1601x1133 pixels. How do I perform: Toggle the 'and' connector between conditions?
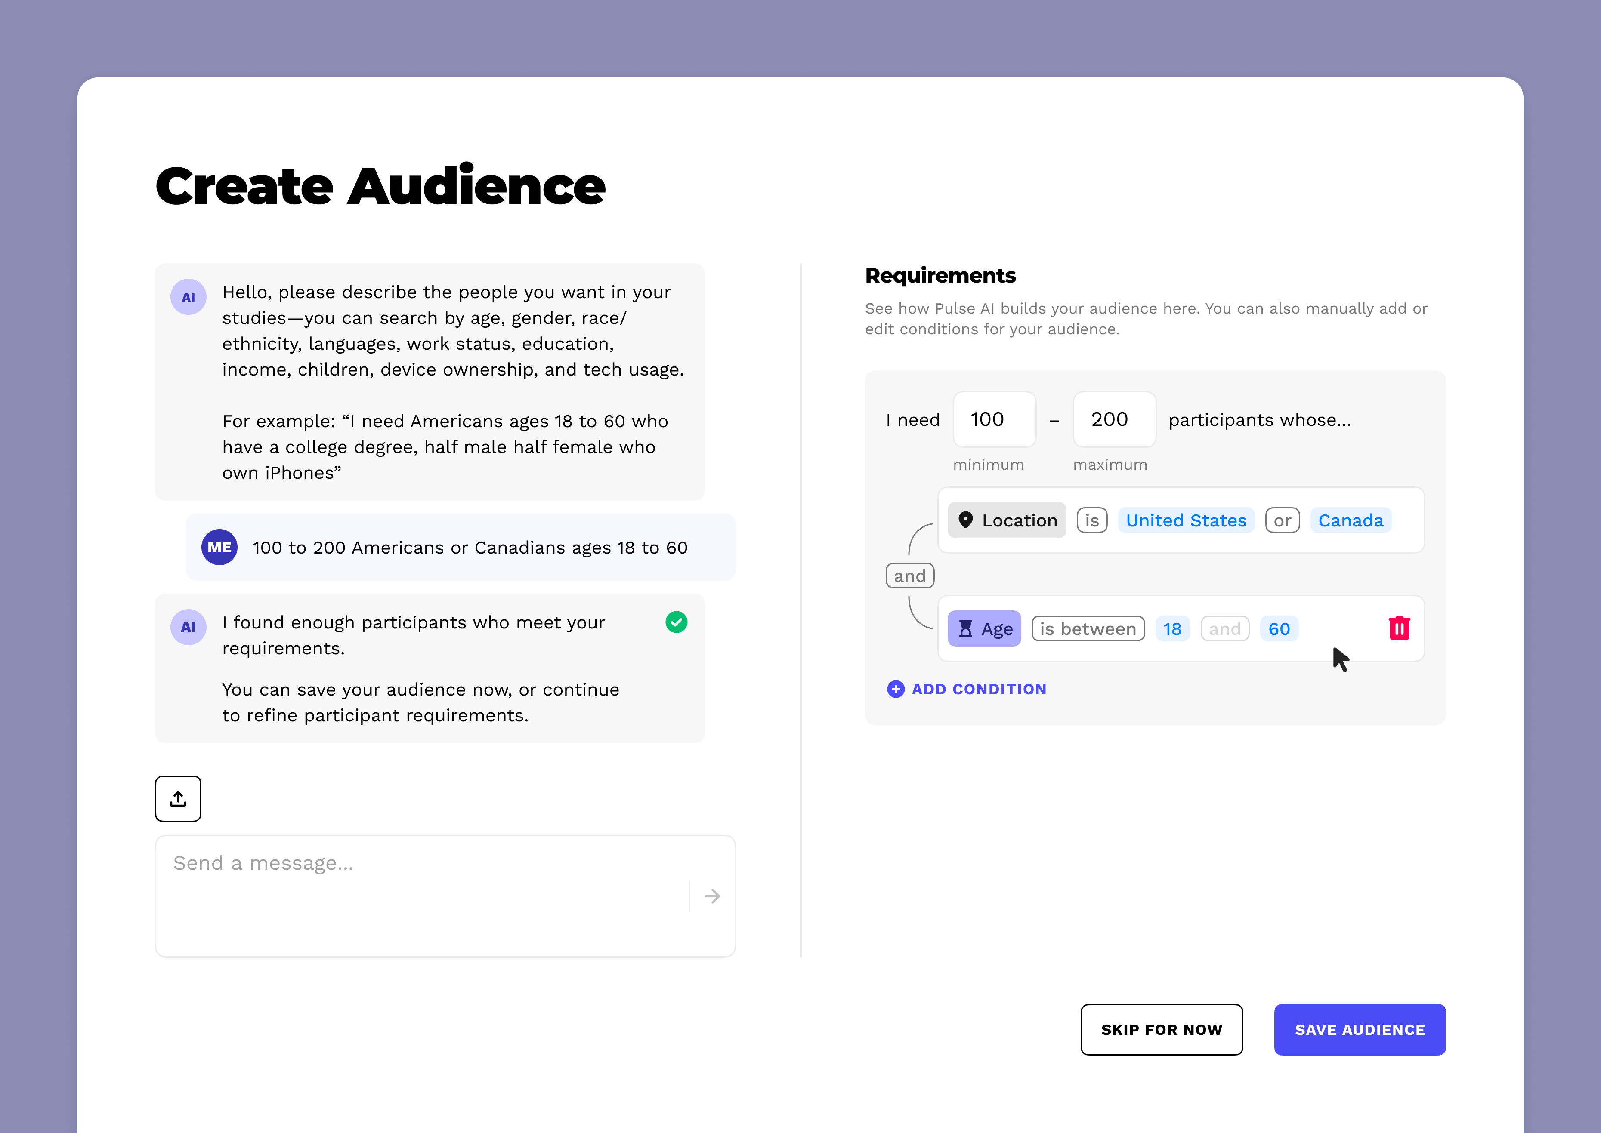909,576
